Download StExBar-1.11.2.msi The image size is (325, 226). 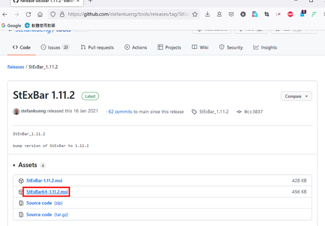pyautogui.click(x=44, y=180)
